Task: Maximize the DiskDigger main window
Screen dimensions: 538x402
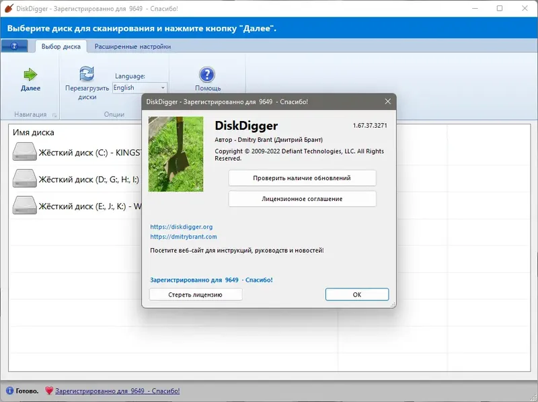Action: click(500, 8)
